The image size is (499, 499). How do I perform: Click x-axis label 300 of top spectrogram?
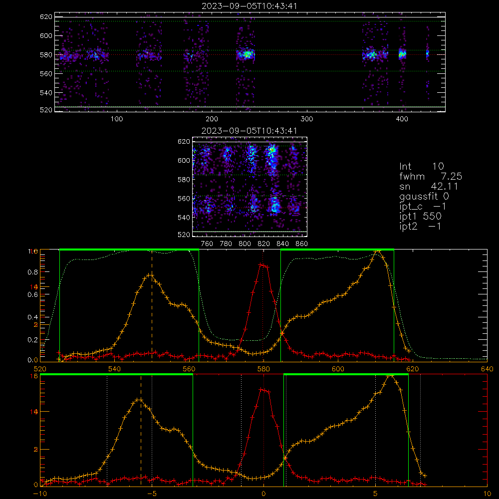click(x=307, y=119)
